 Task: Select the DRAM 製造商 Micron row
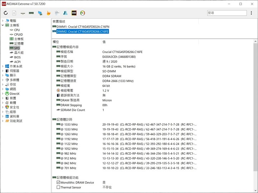tap(125, 100)
